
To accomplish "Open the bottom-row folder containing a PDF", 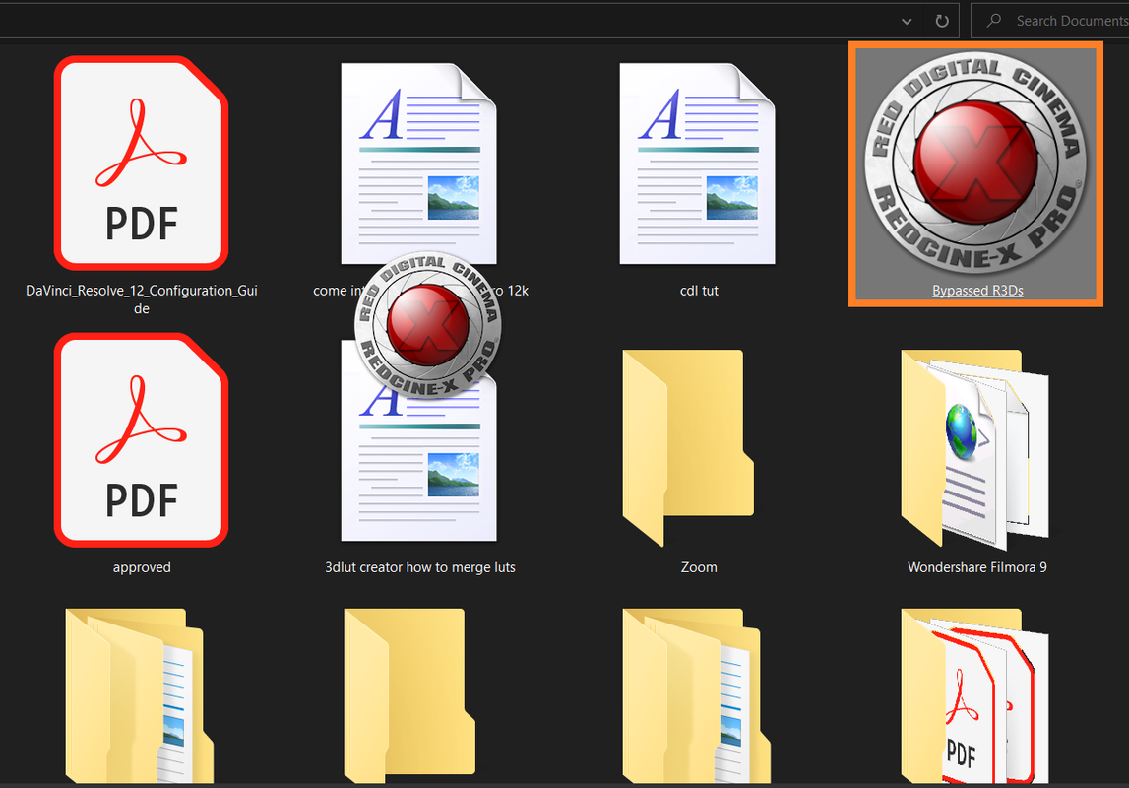I will click(x=974, y=695).
